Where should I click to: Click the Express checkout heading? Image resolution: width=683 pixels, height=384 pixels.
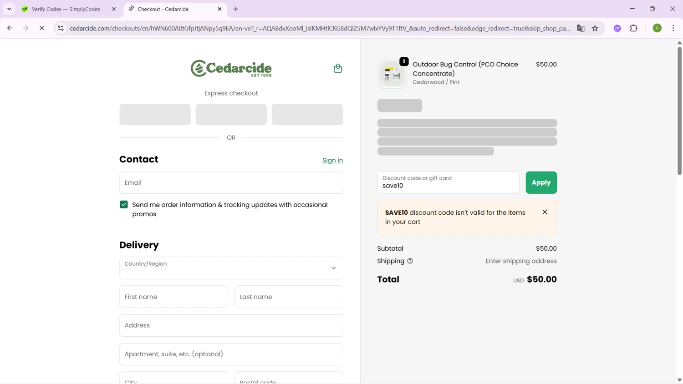coord(231,93)
